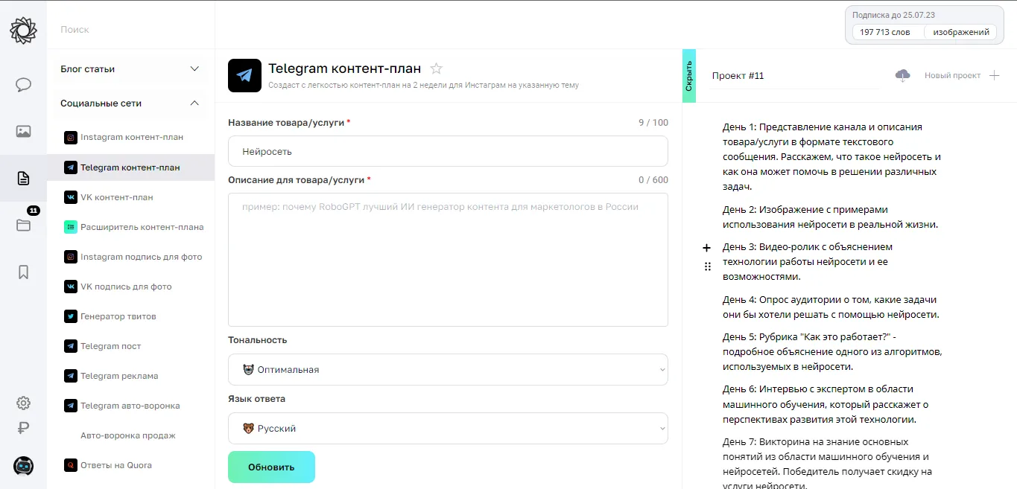Expand the Блог статьи section
The width and height of the screenshot is (1017, 489).
[x=130, y=69]
